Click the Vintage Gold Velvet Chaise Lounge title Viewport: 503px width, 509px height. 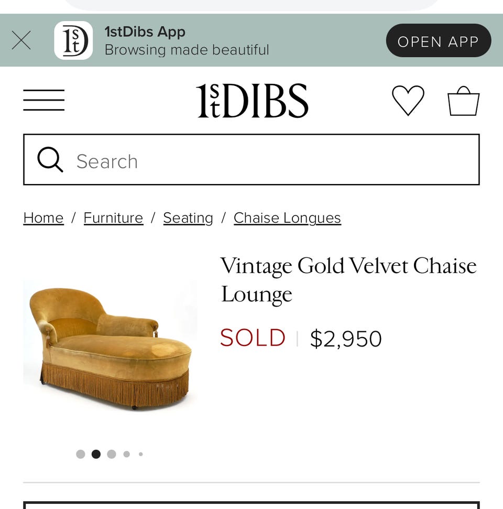(x=348, y=279)
